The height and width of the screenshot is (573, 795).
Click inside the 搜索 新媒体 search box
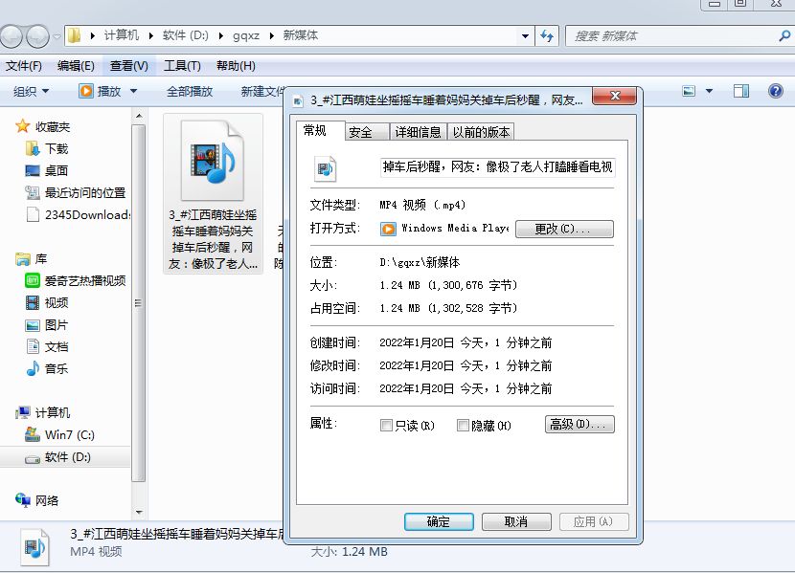tap(670, 35)
